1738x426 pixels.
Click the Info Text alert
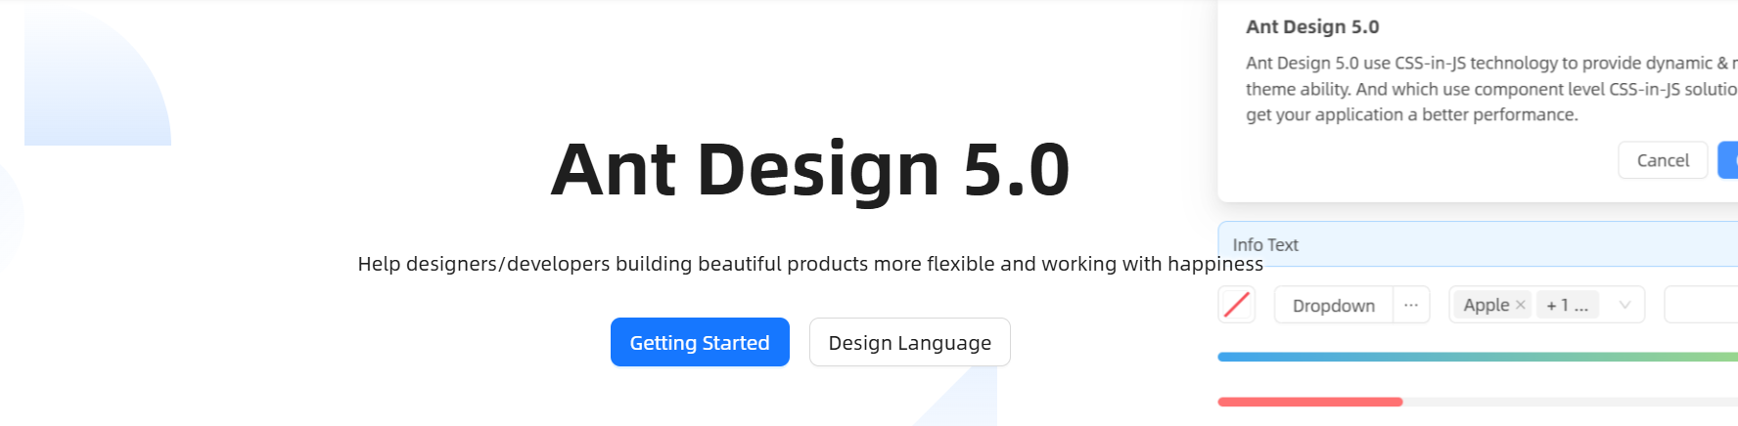pyautogui.click(x=1478, y=244)
